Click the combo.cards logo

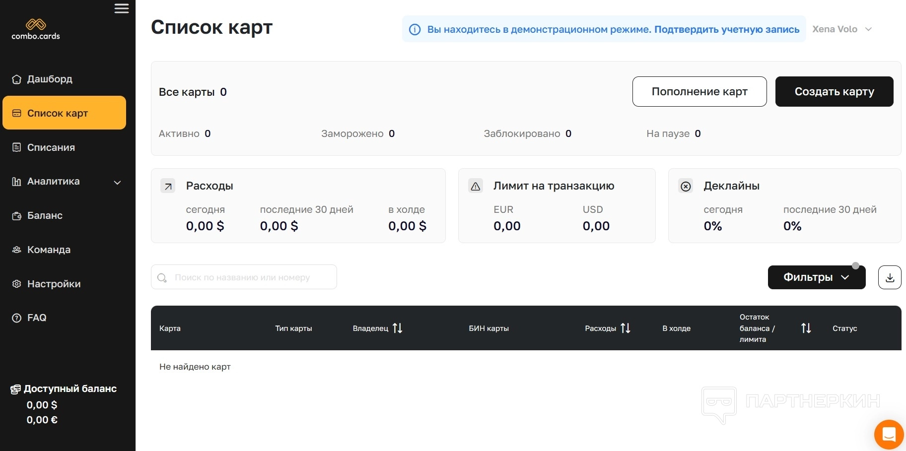(x=36, y=29)
